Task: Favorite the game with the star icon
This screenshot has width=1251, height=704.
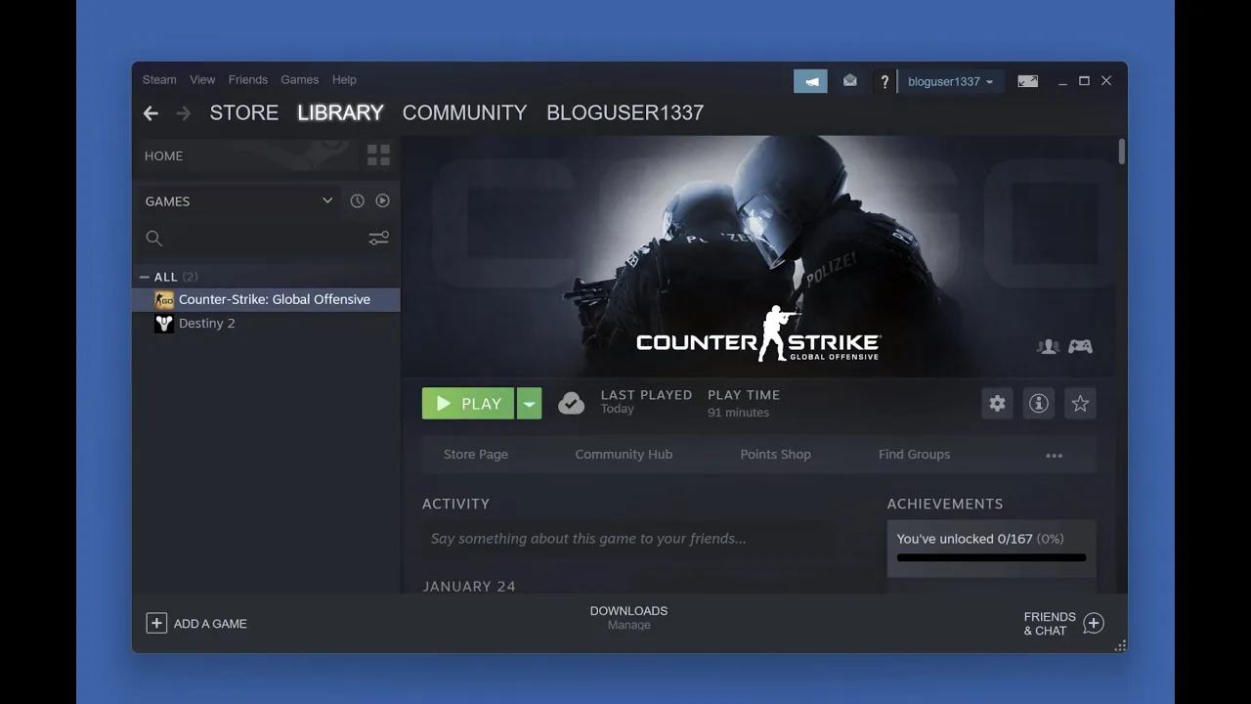Action: click(1080, 403)
